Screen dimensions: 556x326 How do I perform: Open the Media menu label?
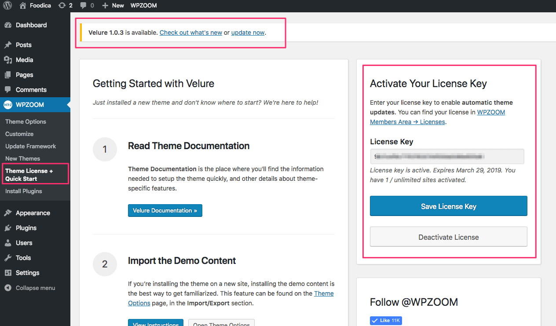click(x=25, y=60)
